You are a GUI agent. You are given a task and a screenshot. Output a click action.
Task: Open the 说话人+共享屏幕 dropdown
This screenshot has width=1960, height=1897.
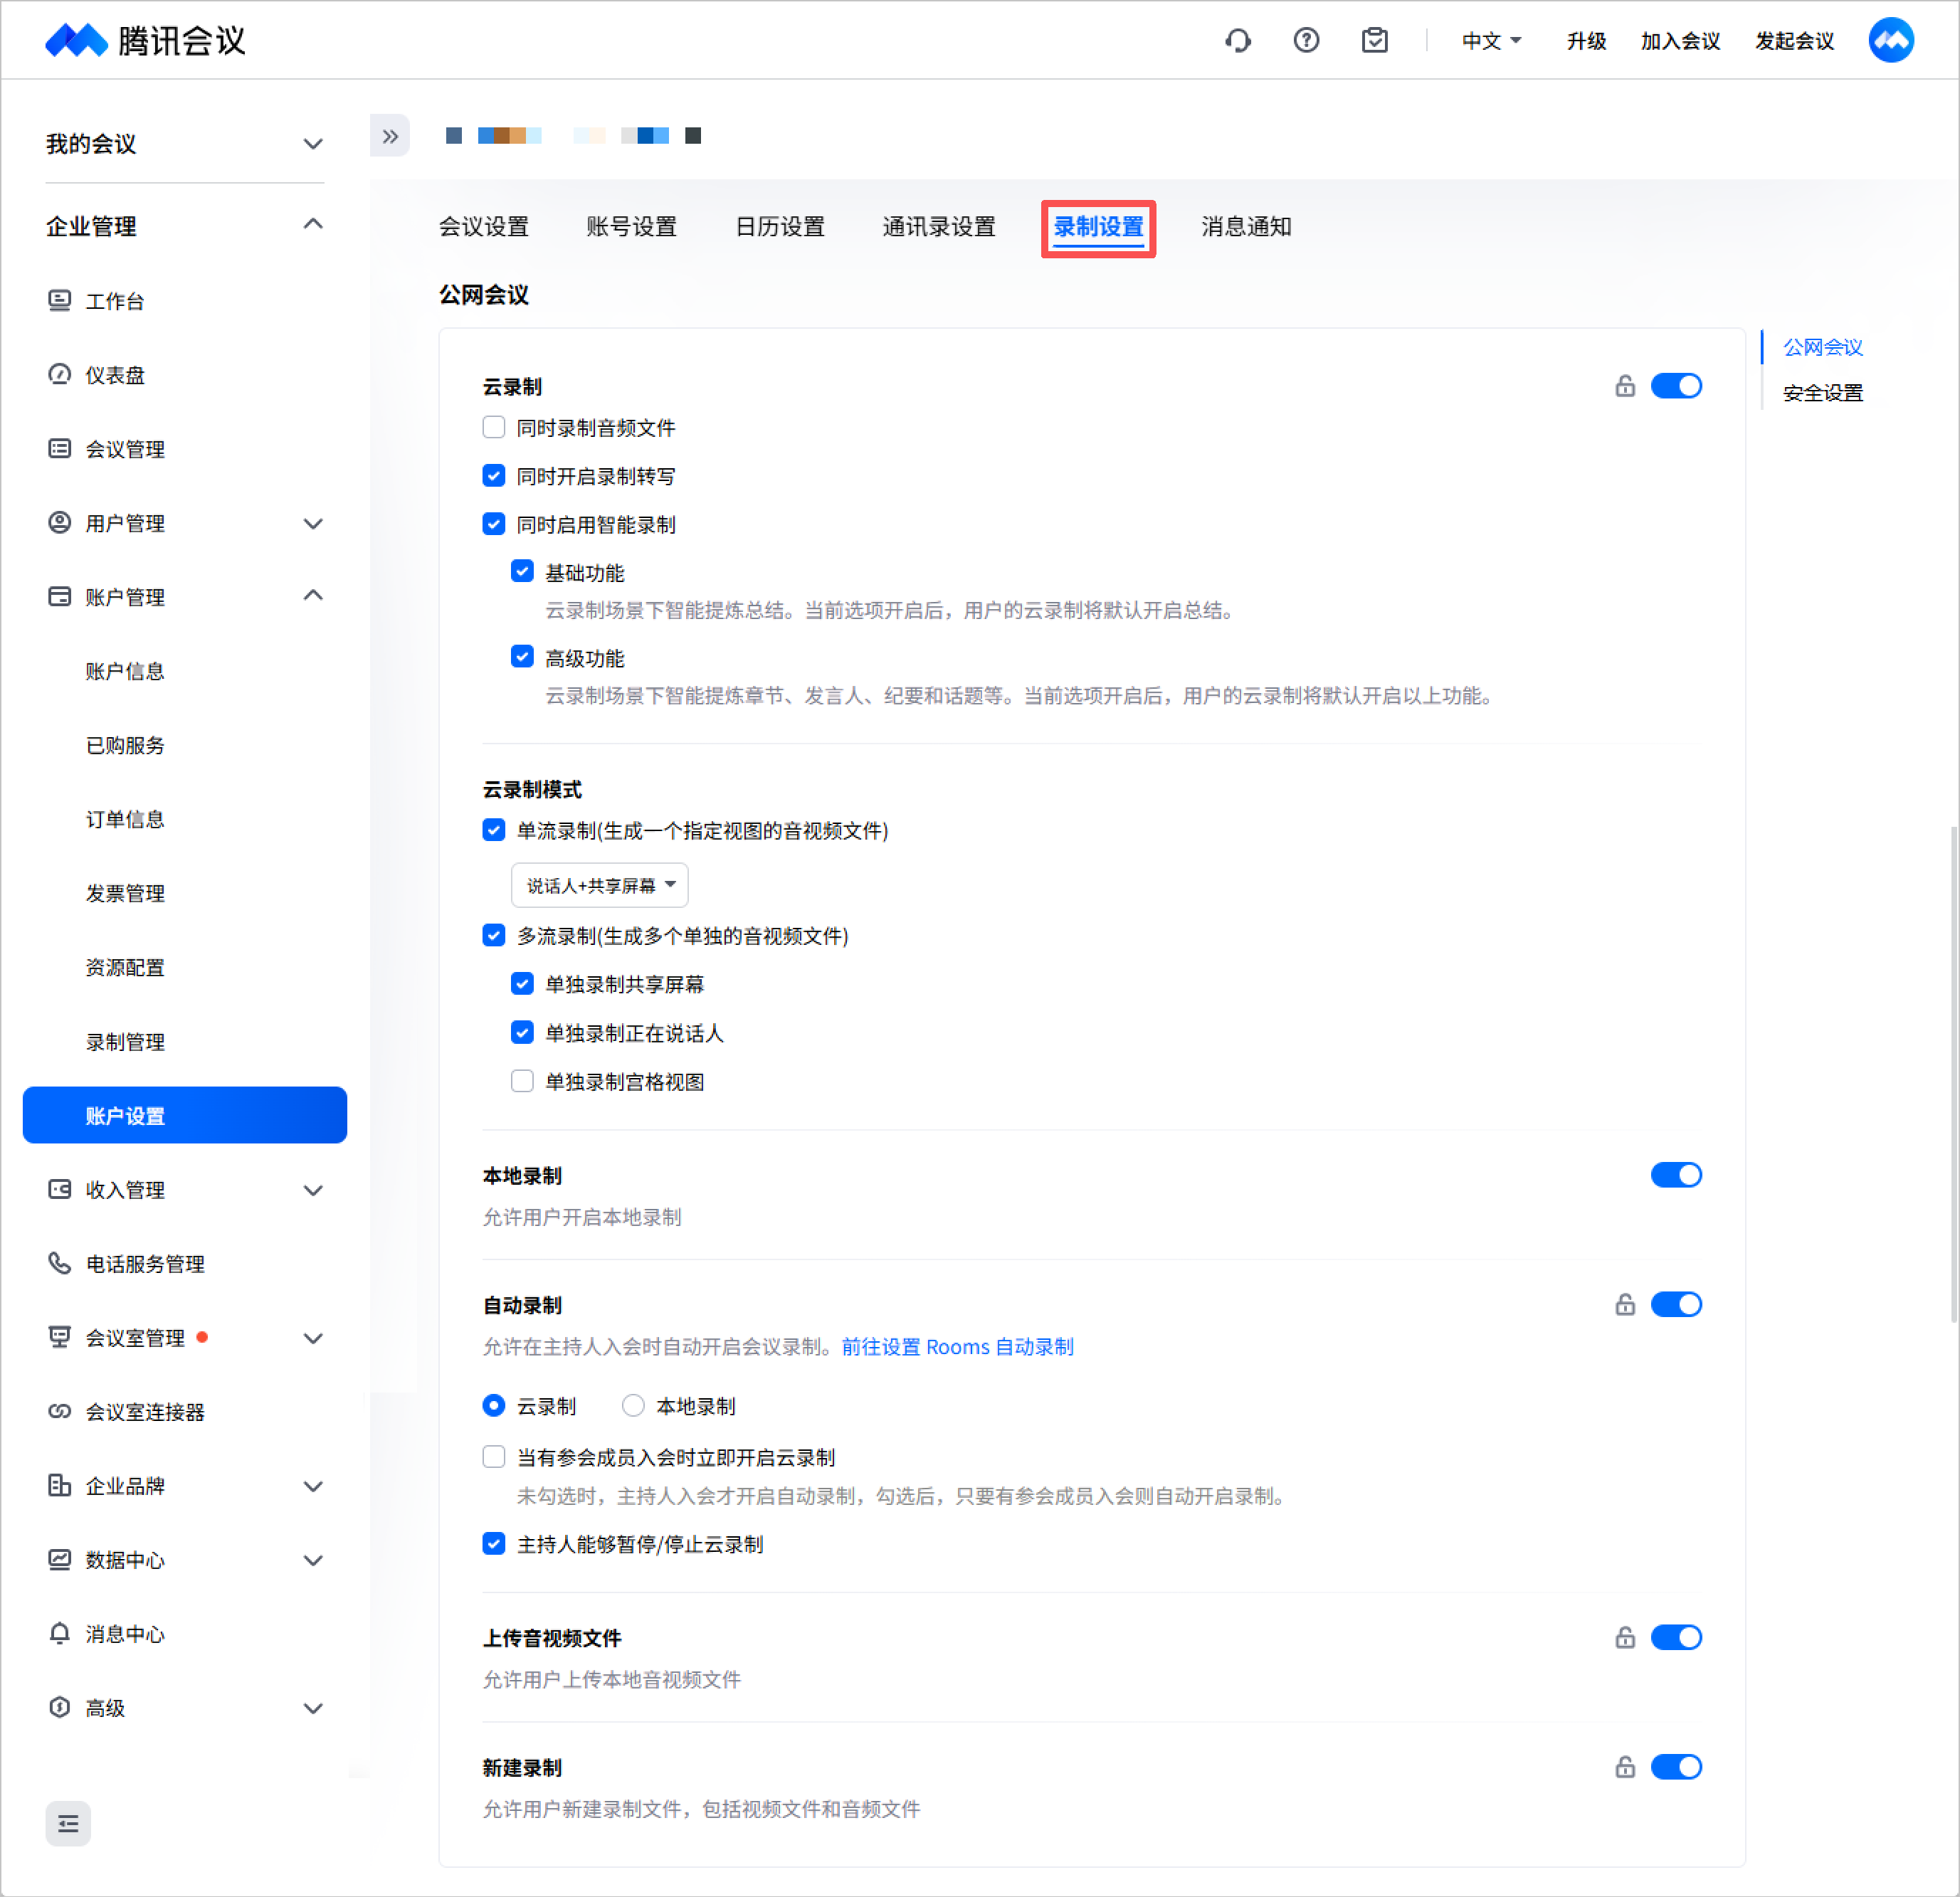pyautogui.click(x=600, y=885)
